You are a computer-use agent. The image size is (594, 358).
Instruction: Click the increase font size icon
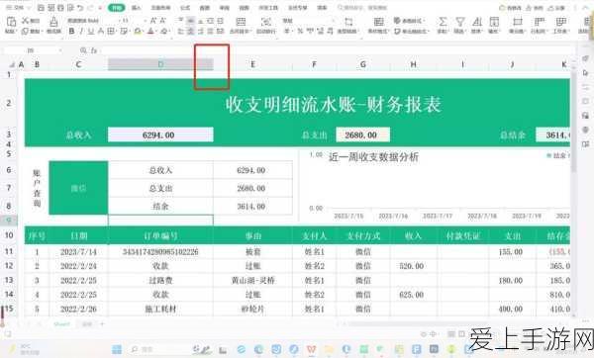pos(153,21)
